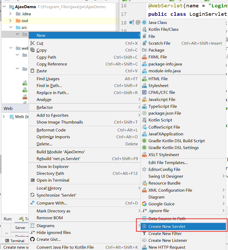Choose Edit File Templates...
The height and width of the screenshot is (250, 228).
pyautogui.click(x=183, y=162)
